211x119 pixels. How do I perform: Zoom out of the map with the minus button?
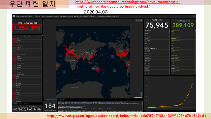coord(141,95)
